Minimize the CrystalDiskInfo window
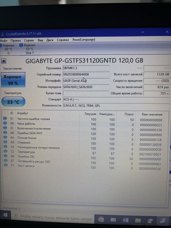Viewport: 171px width, 228px height. pyautogui.click(x=143, y=32)
